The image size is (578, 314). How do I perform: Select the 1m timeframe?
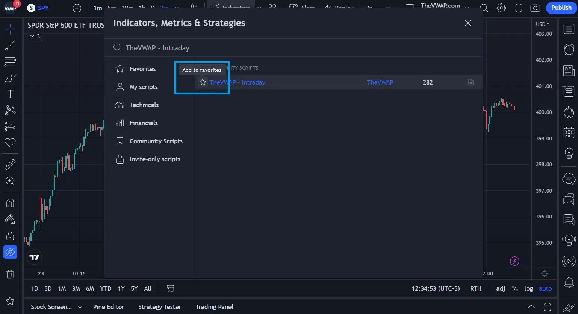coord(98,8)
